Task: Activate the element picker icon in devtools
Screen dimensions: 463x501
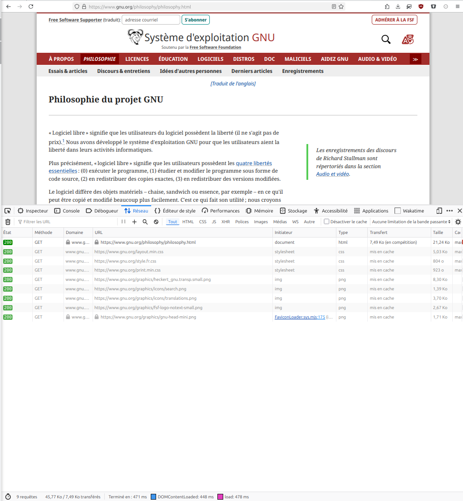Action: point(8,211)
